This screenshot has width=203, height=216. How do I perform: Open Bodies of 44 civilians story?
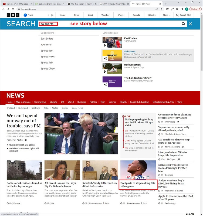24,185
